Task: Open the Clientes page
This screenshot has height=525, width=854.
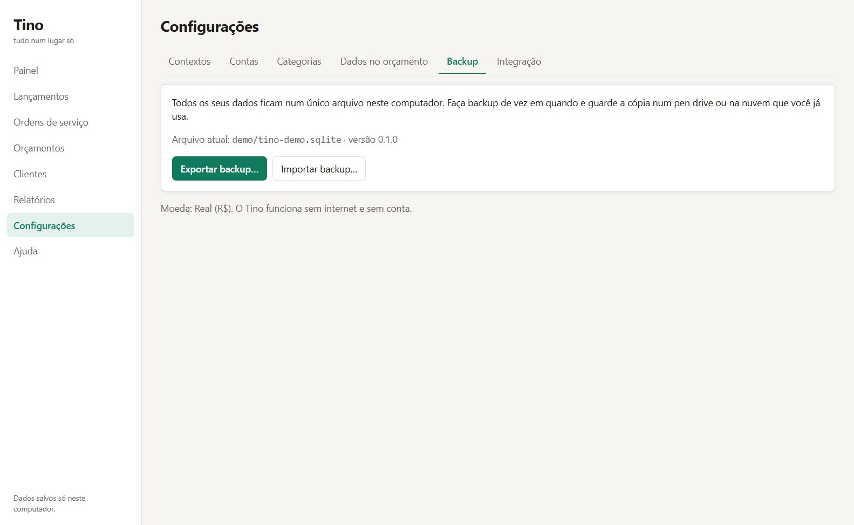Action: pyautogui.click(x=70, y=174)
